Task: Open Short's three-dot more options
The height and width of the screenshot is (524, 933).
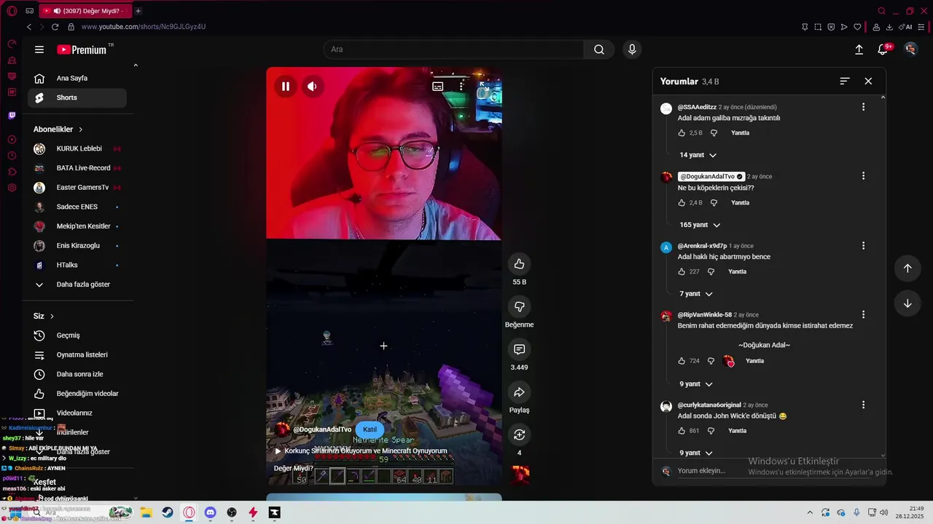Action: click(x=461, y=86)
